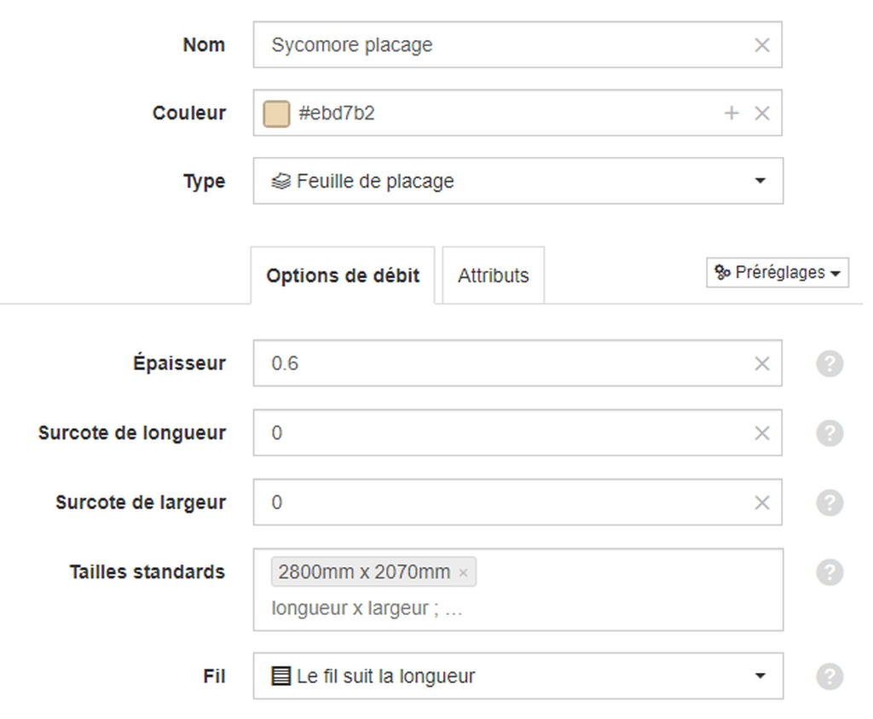Show help for Tailles standards

click(x=830, y=572)
